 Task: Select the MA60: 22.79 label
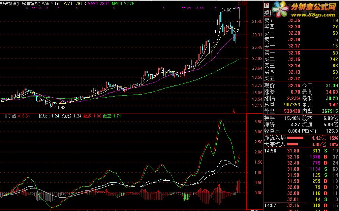tap(123, 4)
